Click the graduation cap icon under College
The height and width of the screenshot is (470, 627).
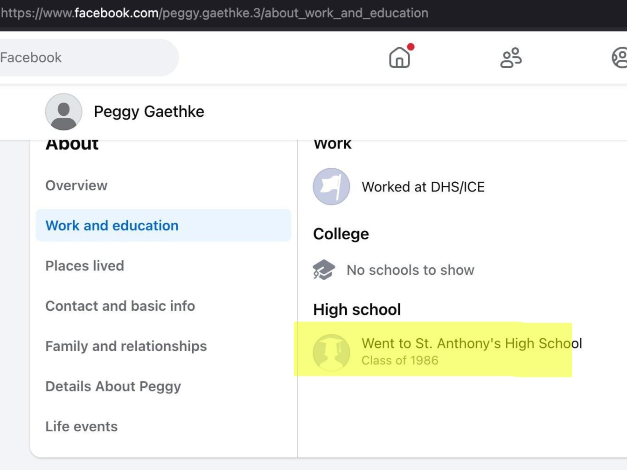[x=324, y=270]
